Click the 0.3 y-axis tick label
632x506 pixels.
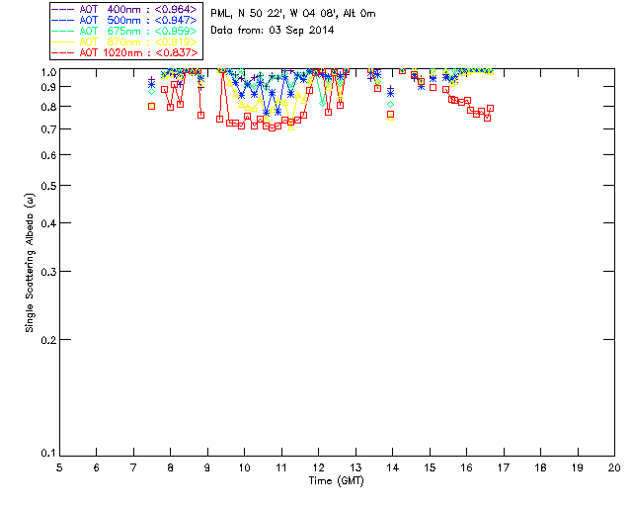point(48,272)
